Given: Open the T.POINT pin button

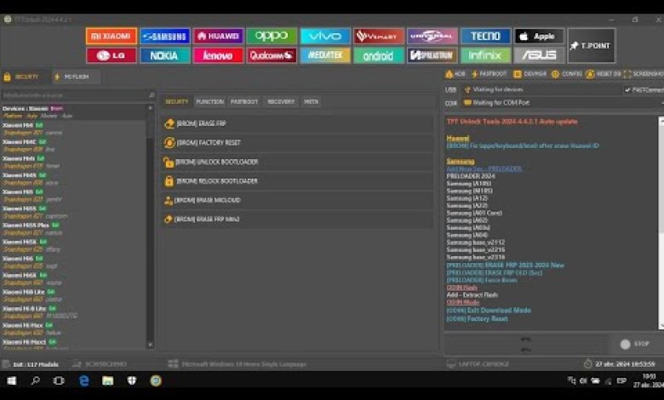Looking at the screenshot, I should pos(591,46).
